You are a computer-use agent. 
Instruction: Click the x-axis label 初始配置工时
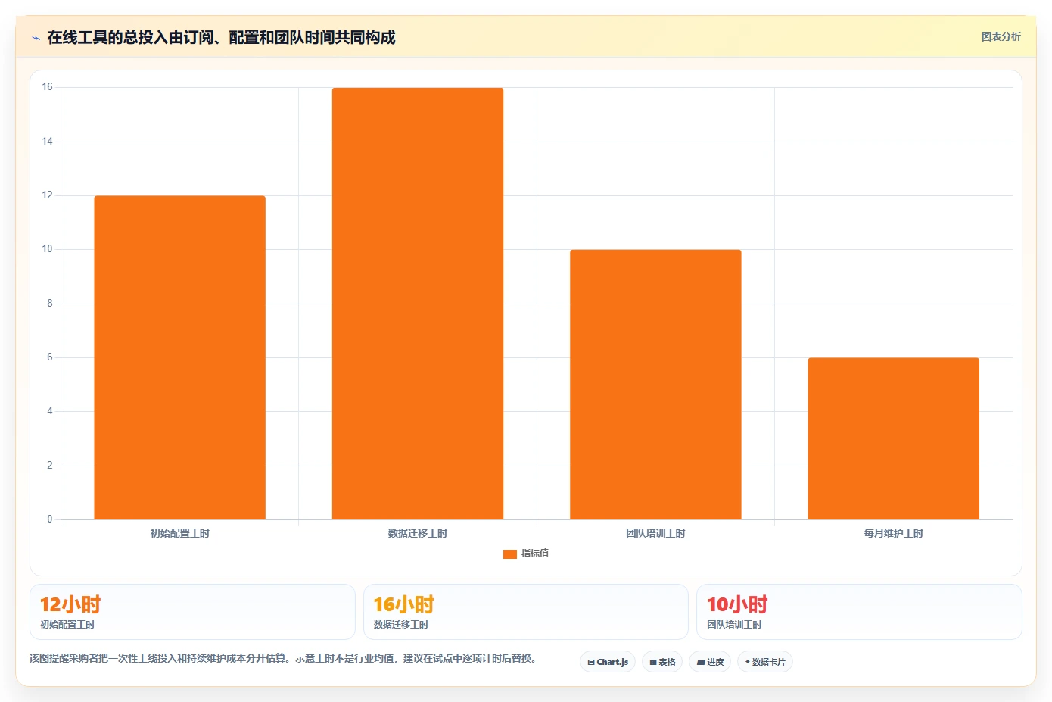point(179,534)
